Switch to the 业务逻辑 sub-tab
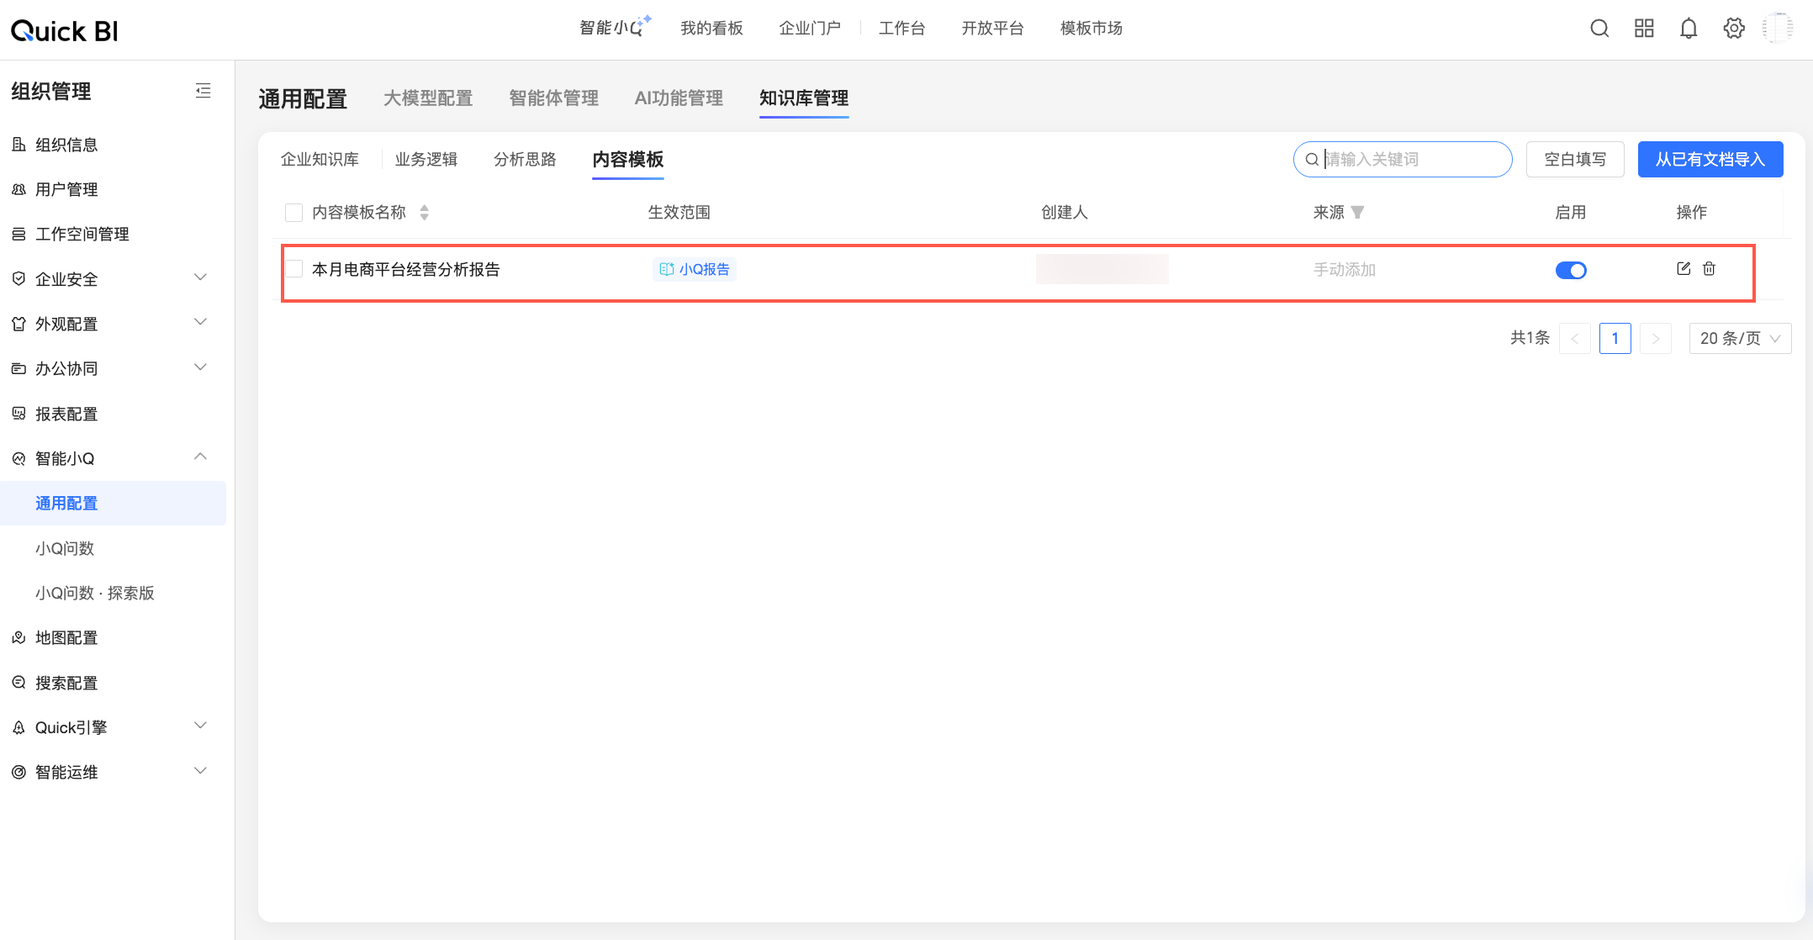The width and height of the screenshot is (1813, 940). tap(426, 159)
